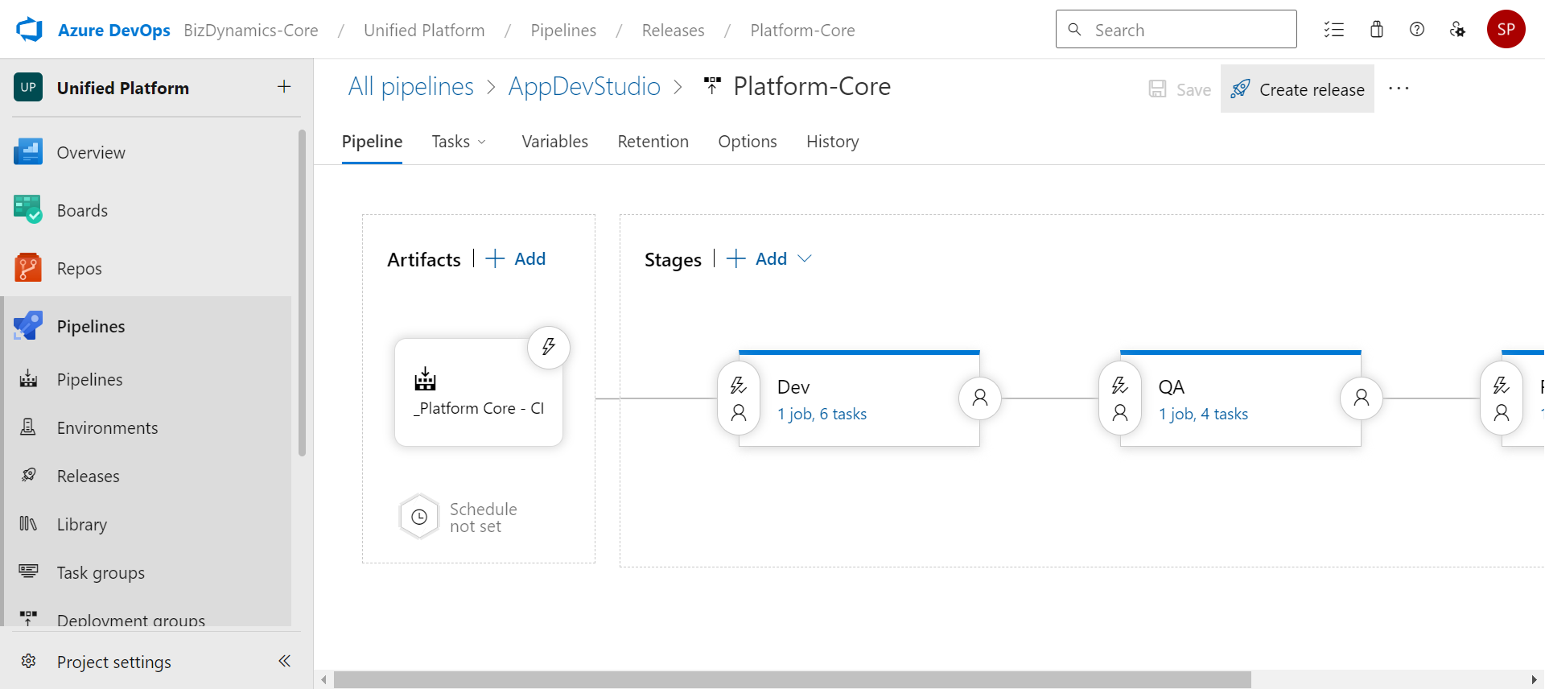Open the continuous deployment trigger lightning icon

click(549, 348)
